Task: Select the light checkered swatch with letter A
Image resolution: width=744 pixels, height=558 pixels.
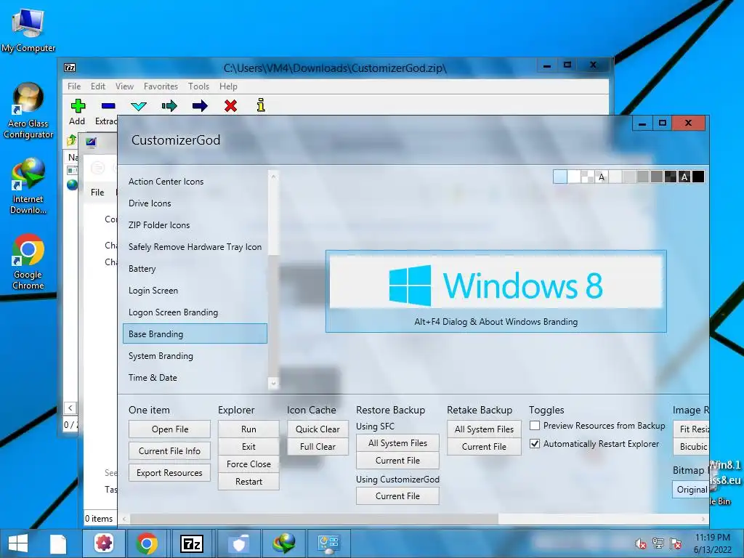Action: (x=601, y=177)
